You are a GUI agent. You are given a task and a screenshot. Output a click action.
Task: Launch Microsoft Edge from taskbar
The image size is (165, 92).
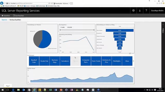(13, 90)
